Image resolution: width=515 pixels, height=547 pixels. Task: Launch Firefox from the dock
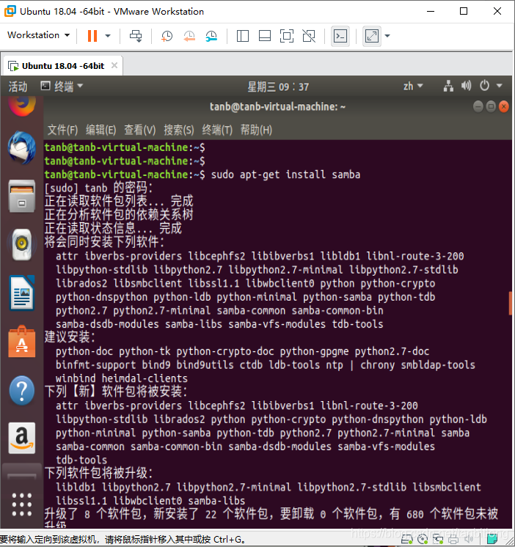coord(22,106)
